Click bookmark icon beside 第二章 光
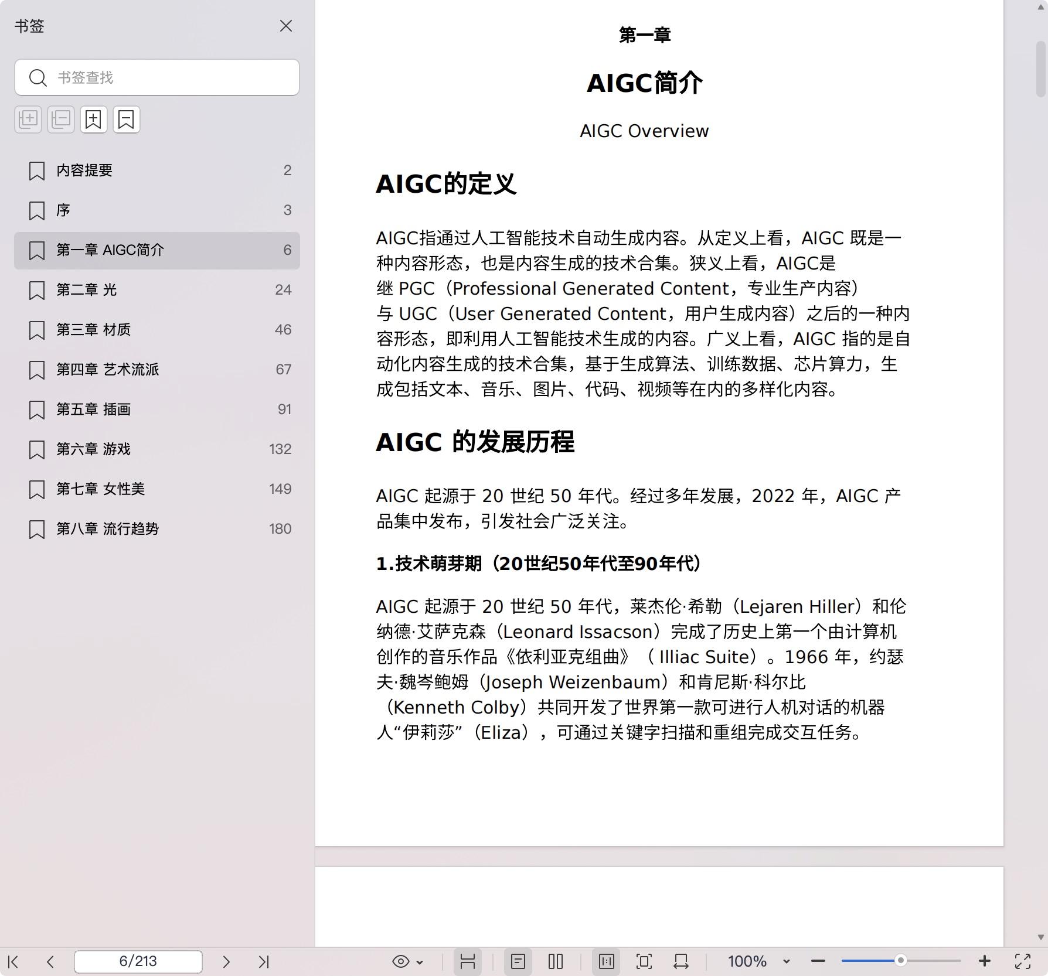This screenshot has width=1048, height=976. point(37,291)
